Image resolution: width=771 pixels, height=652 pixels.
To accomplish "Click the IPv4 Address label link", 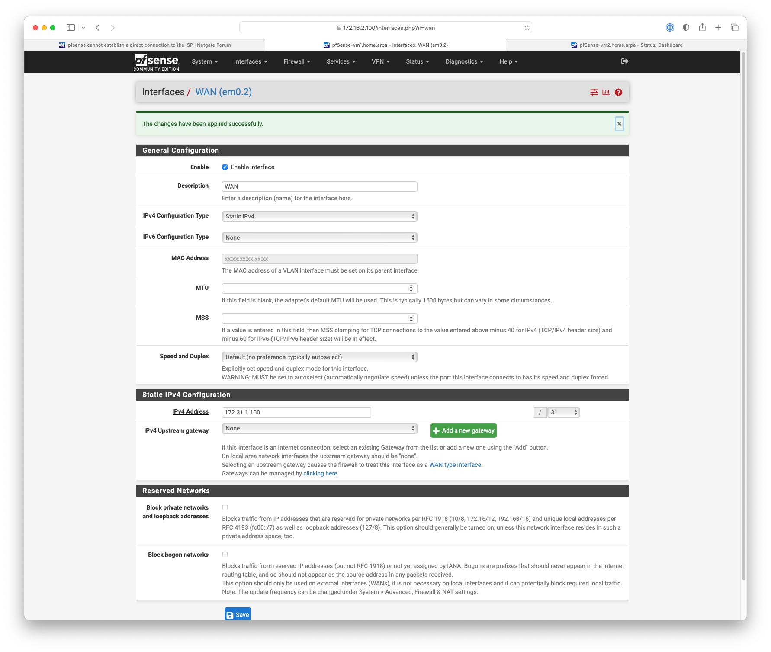I will [190, 411].
